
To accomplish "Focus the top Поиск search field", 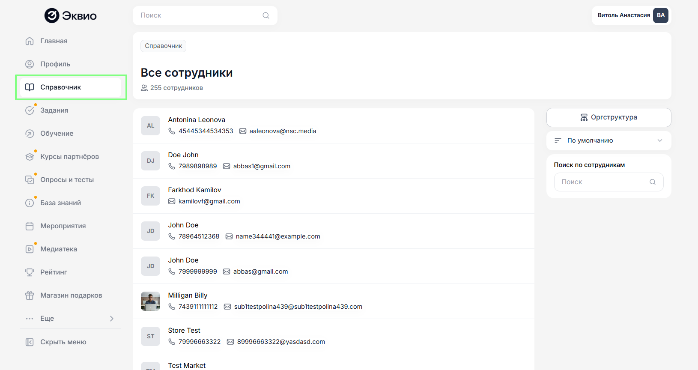I will pyautogui.click(x=205, y=15).
